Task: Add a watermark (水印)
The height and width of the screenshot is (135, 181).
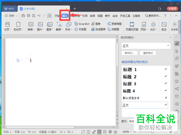Action: 153,26
